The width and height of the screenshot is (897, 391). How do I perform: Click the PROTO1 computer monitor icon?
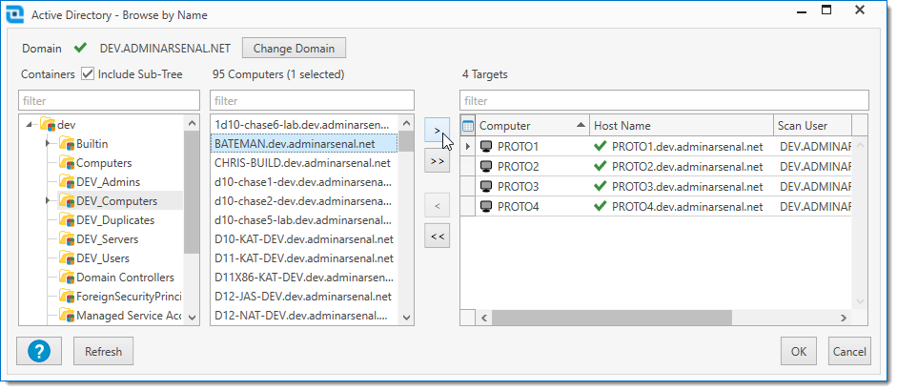click(486, 147)
